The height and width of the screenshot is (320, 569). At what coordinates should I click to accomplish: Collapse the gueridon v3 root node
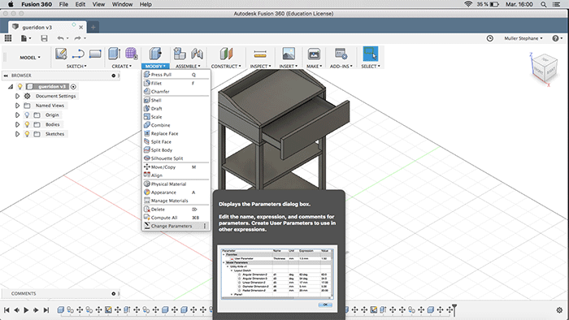(x=11, y=87)
